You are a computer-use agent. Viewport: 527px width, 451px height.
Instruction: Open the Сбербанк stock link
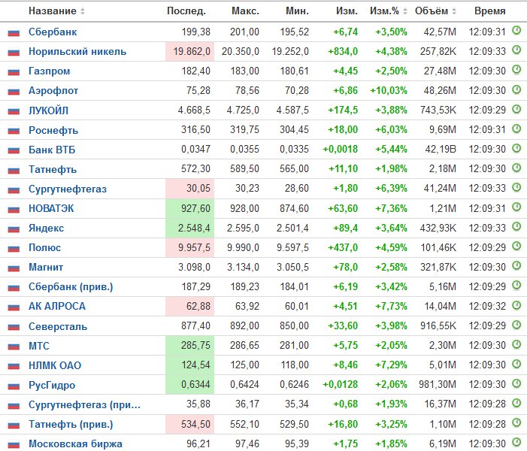pyautogui.click(x=53, y=32)
